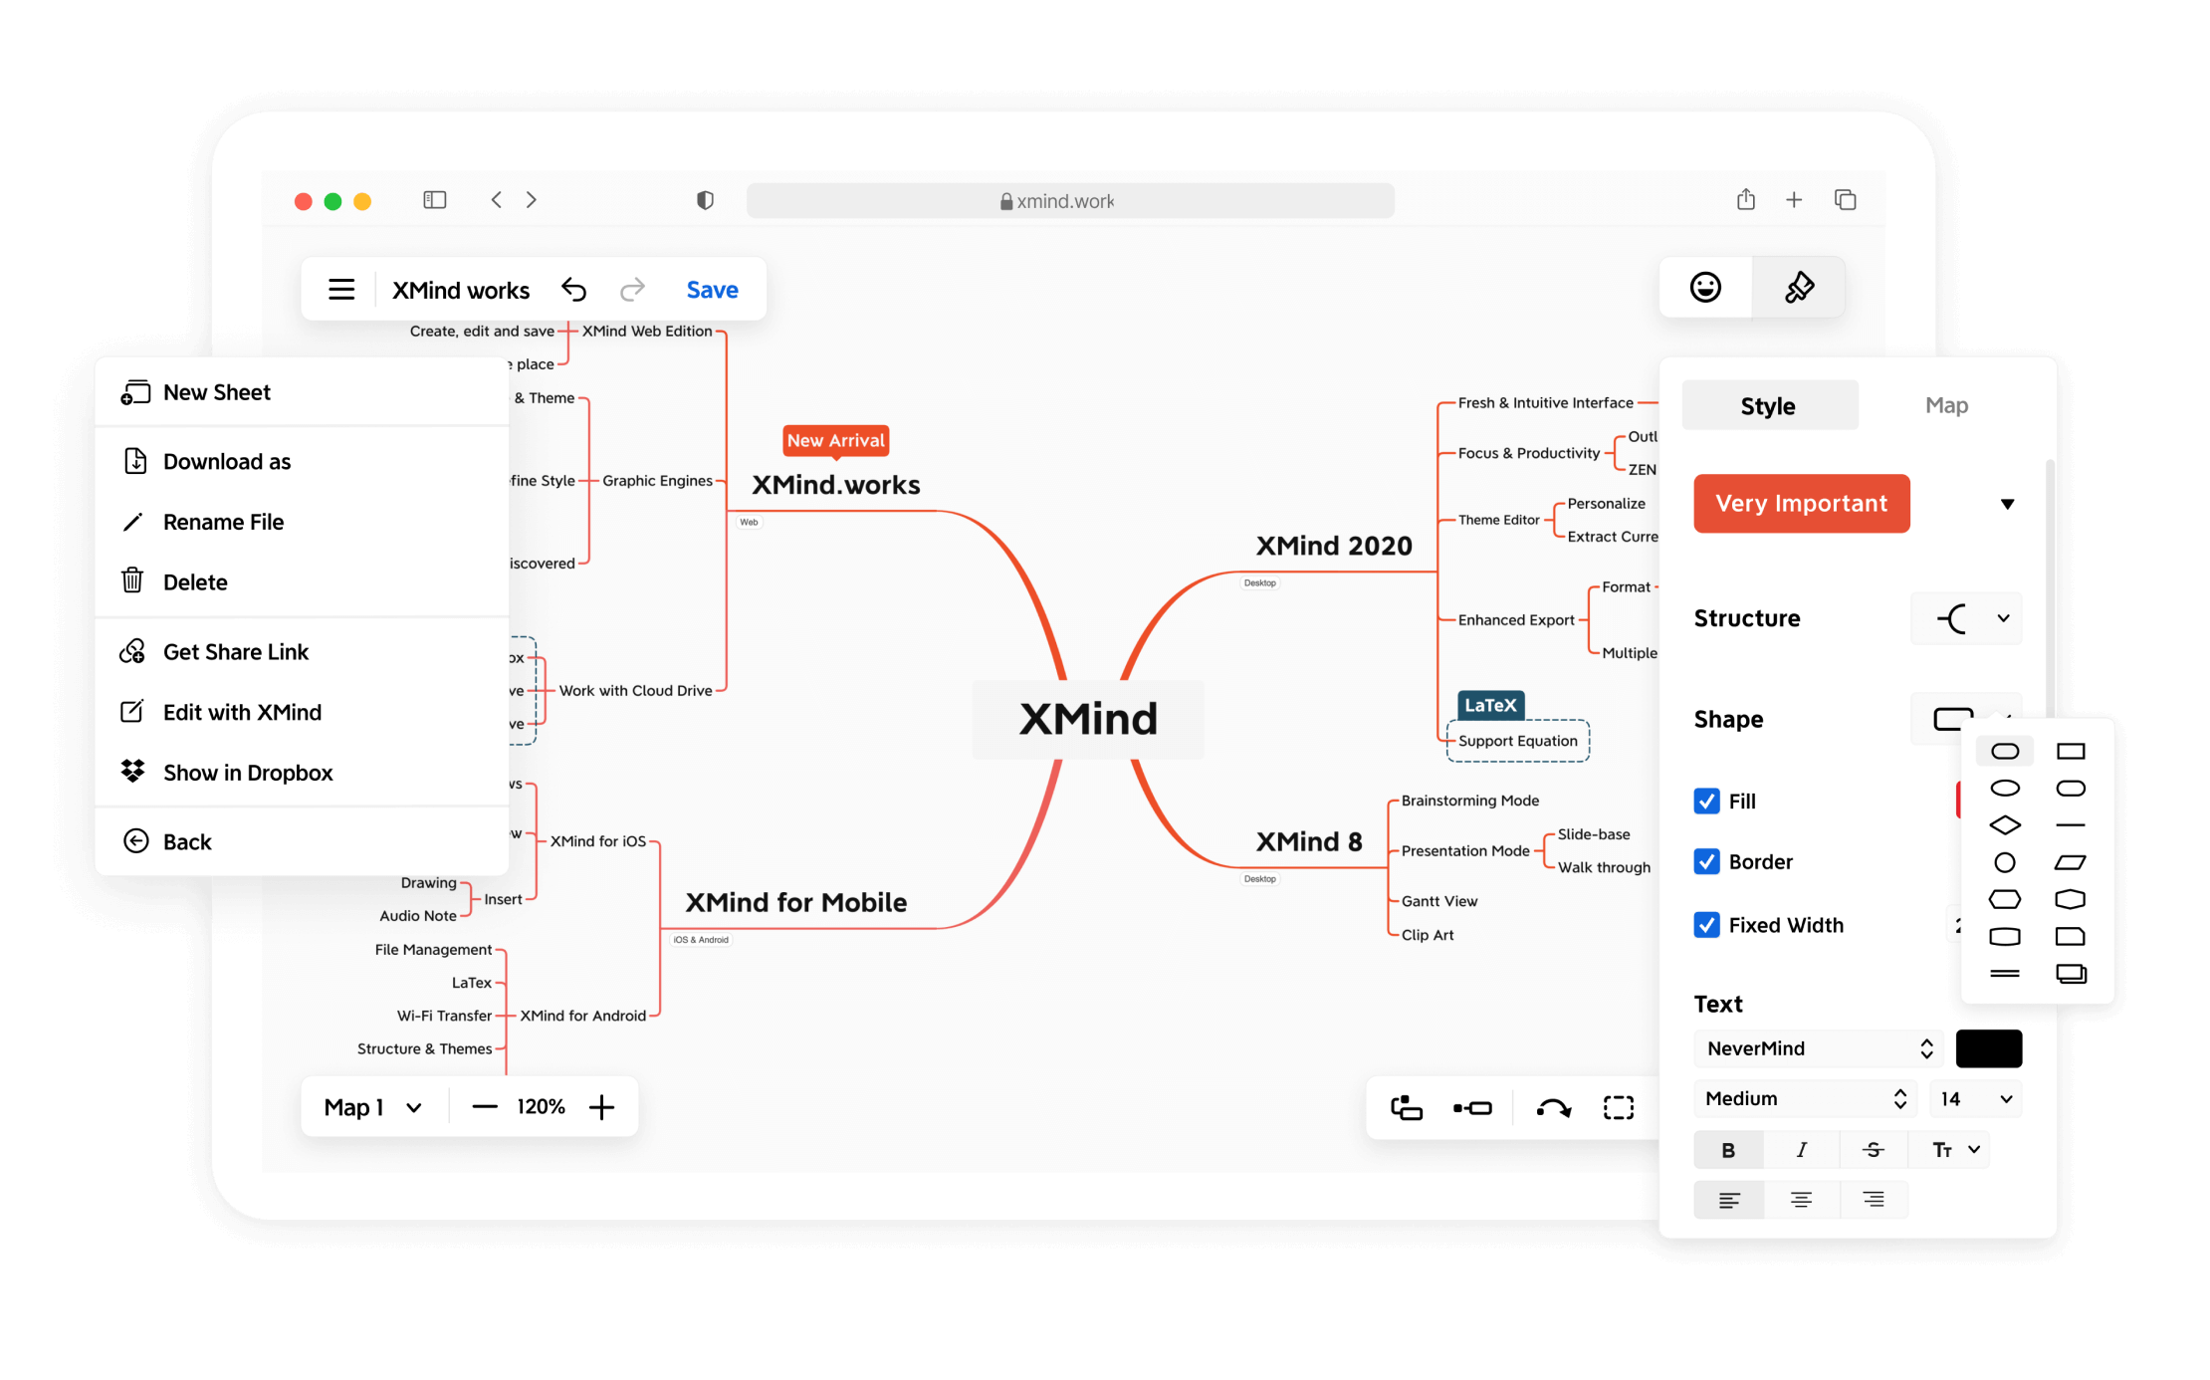The width and height of the screenshot is (2210, 1380).
Task: Pick the single underline shape
Action: pos(2071,825)
